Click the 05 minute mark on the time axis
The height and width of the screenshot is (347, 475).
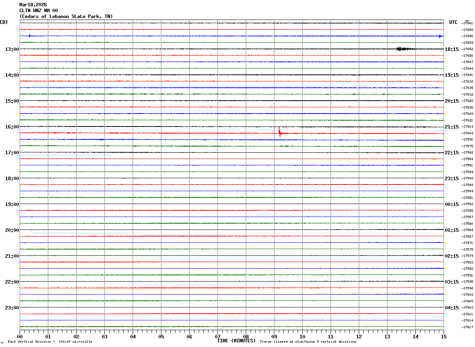coord(161,336)
